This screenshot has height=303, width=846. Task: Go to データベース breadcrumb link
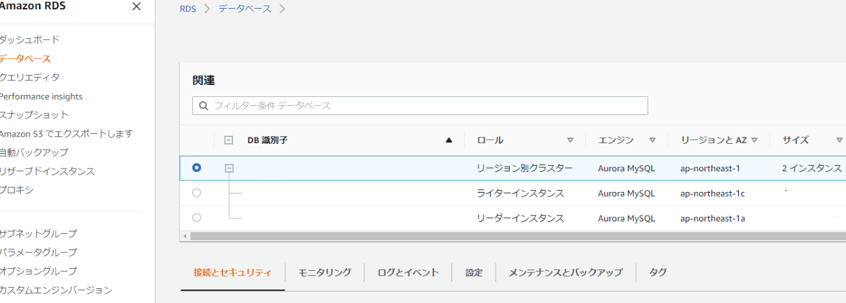pyautogui.click(x=244, y=9)
